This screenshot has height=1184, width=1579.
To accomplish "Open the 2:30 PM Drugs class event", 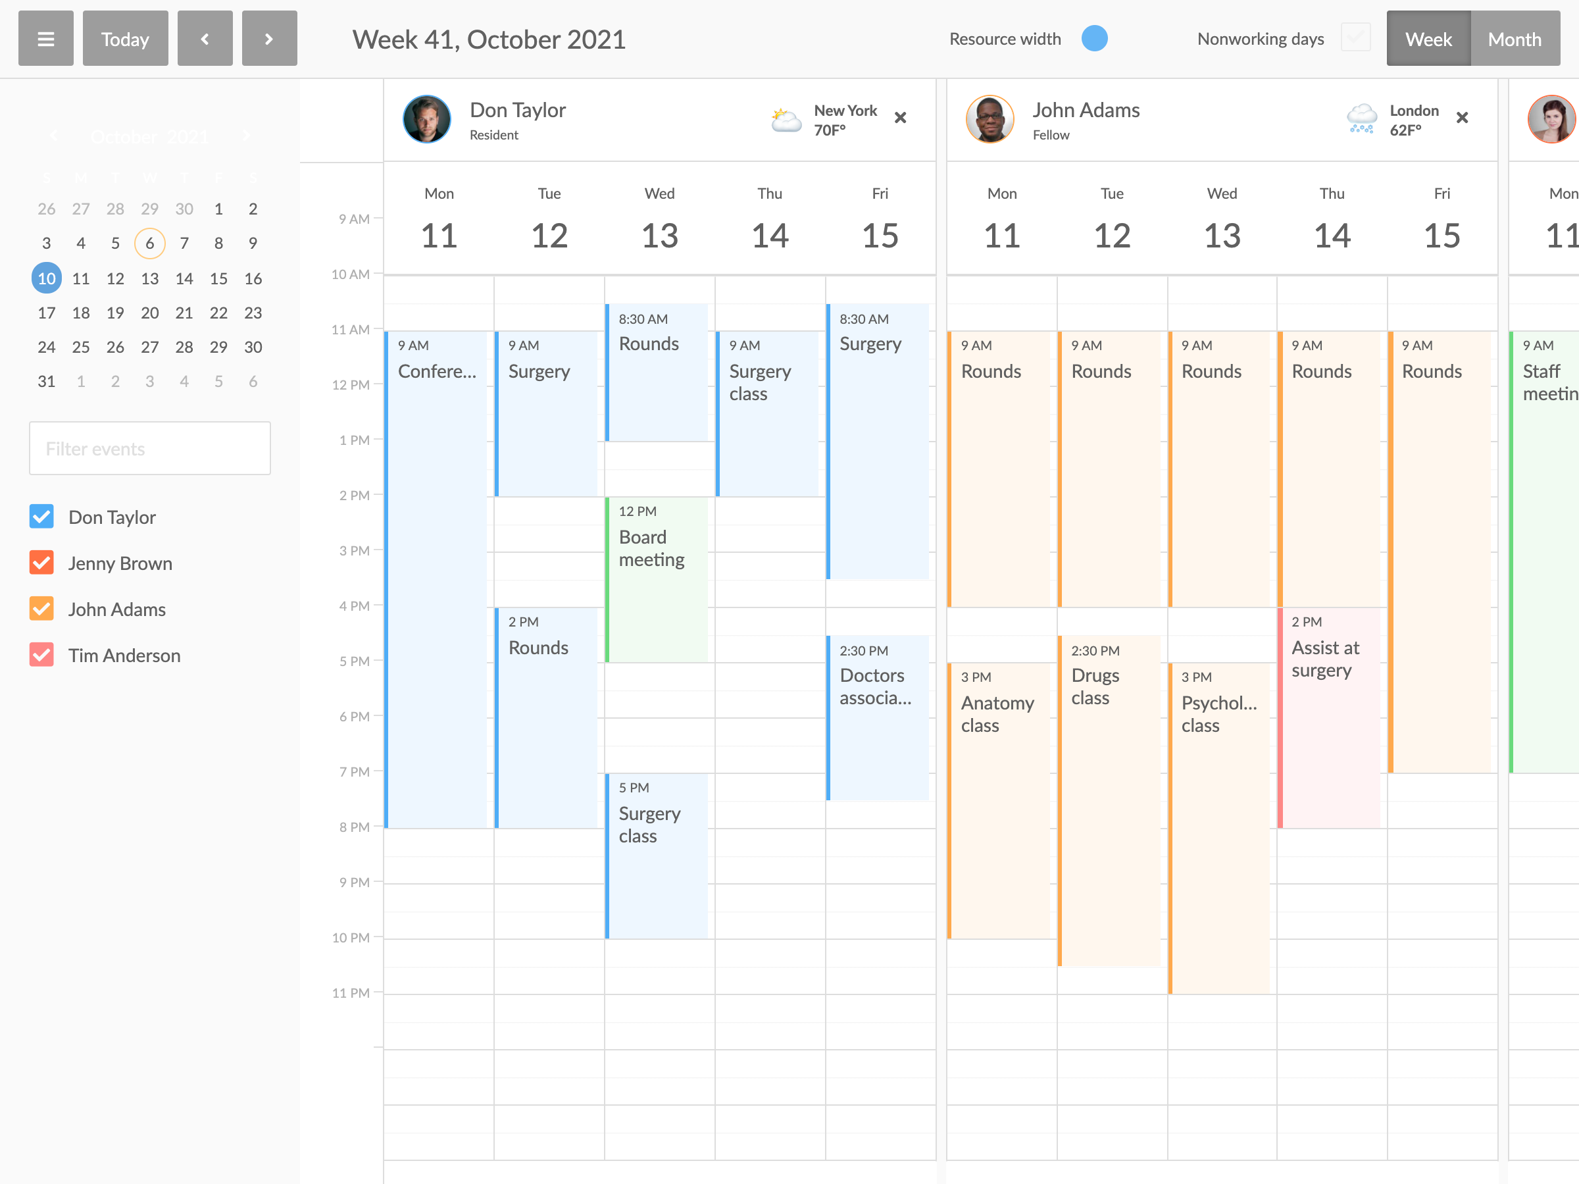I will point(1109,800).
